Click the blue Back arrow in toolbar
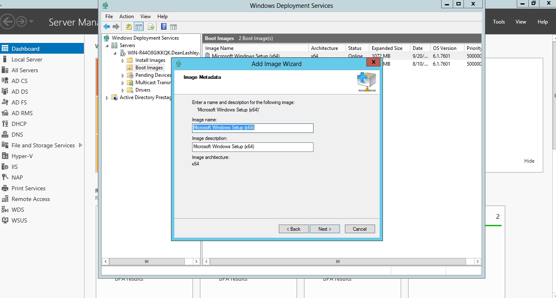The width and height of the screenshot is (556, 298). click(107, 27)
